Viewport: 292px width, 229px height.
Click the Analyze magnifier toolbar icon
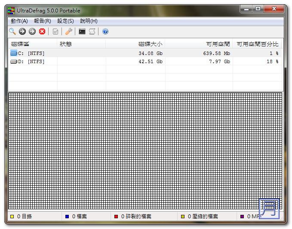pyautogui.click(x=12, y=31)
